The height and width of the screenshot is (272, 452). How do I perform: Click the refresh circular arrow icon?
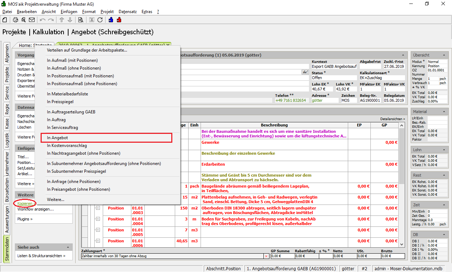100,20
